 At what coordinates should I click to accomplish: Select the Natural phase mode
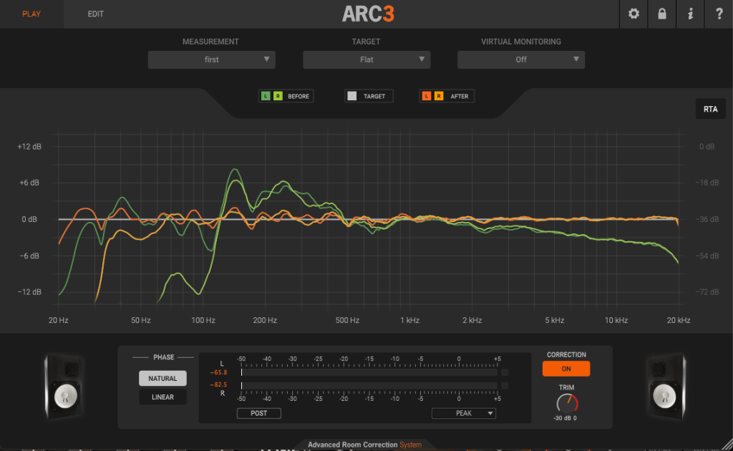tap(162, 379)
